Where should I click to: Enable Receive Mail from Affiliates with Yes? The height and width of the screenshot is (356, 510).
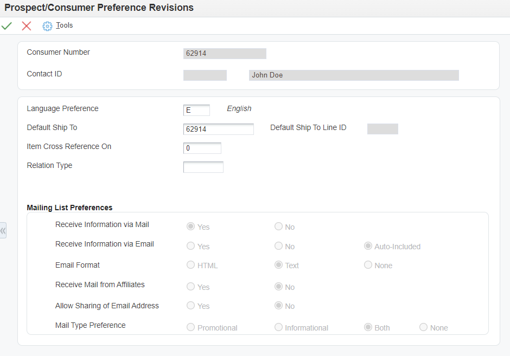190,287
